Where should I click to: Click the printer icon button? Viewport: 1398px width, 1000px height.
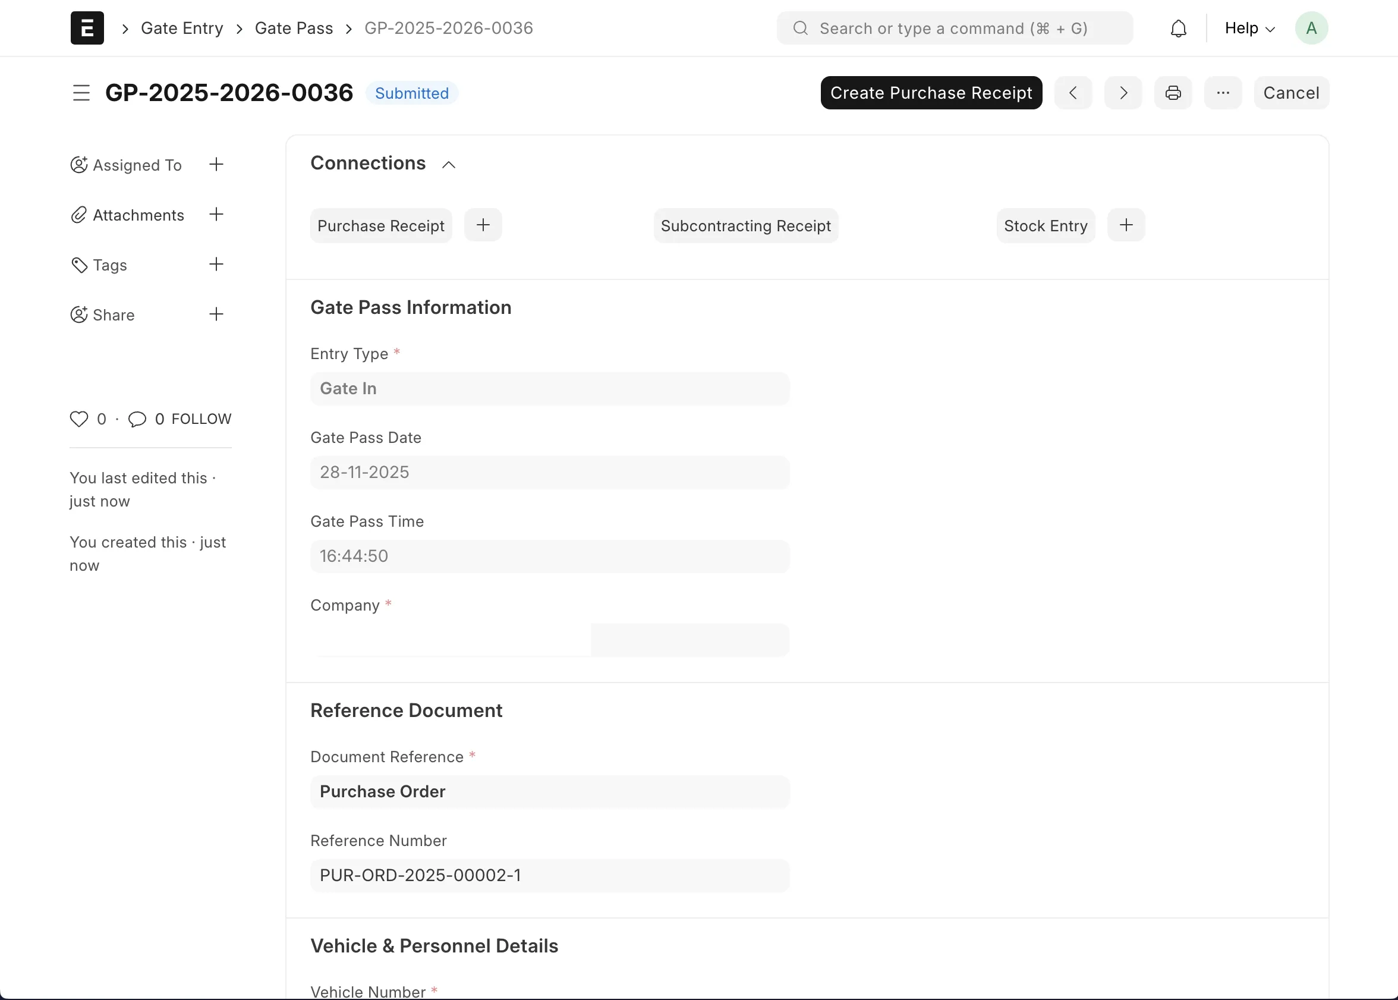point(1173,93)
